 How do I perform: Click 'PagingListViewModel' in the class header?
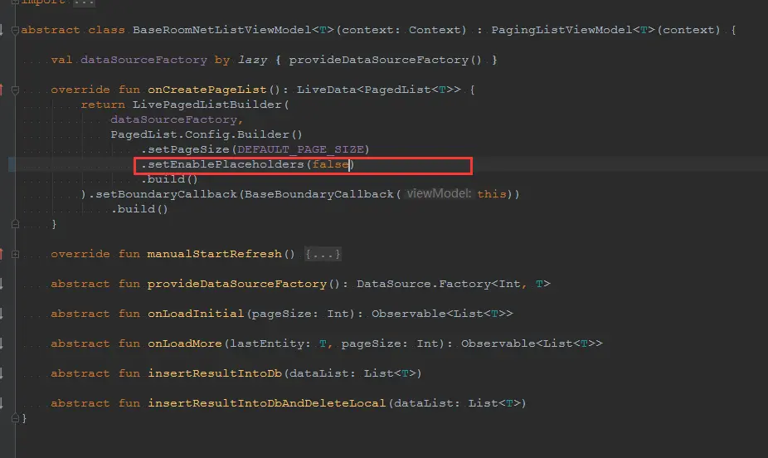point(561,30)
